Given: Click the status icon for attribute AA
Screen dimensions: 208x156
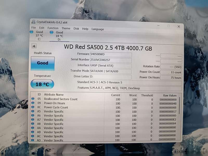Looking at the screenshot, I should 33,128.
